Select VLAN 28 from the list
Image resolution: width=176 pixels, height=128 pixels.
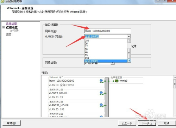(x=106, y=49)
